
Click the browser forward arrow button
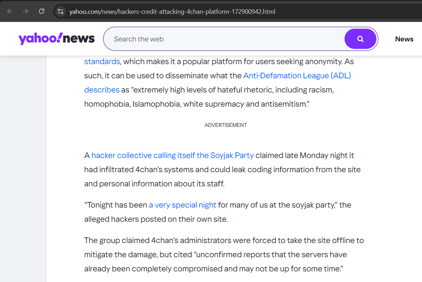click(x=25, y=11)
